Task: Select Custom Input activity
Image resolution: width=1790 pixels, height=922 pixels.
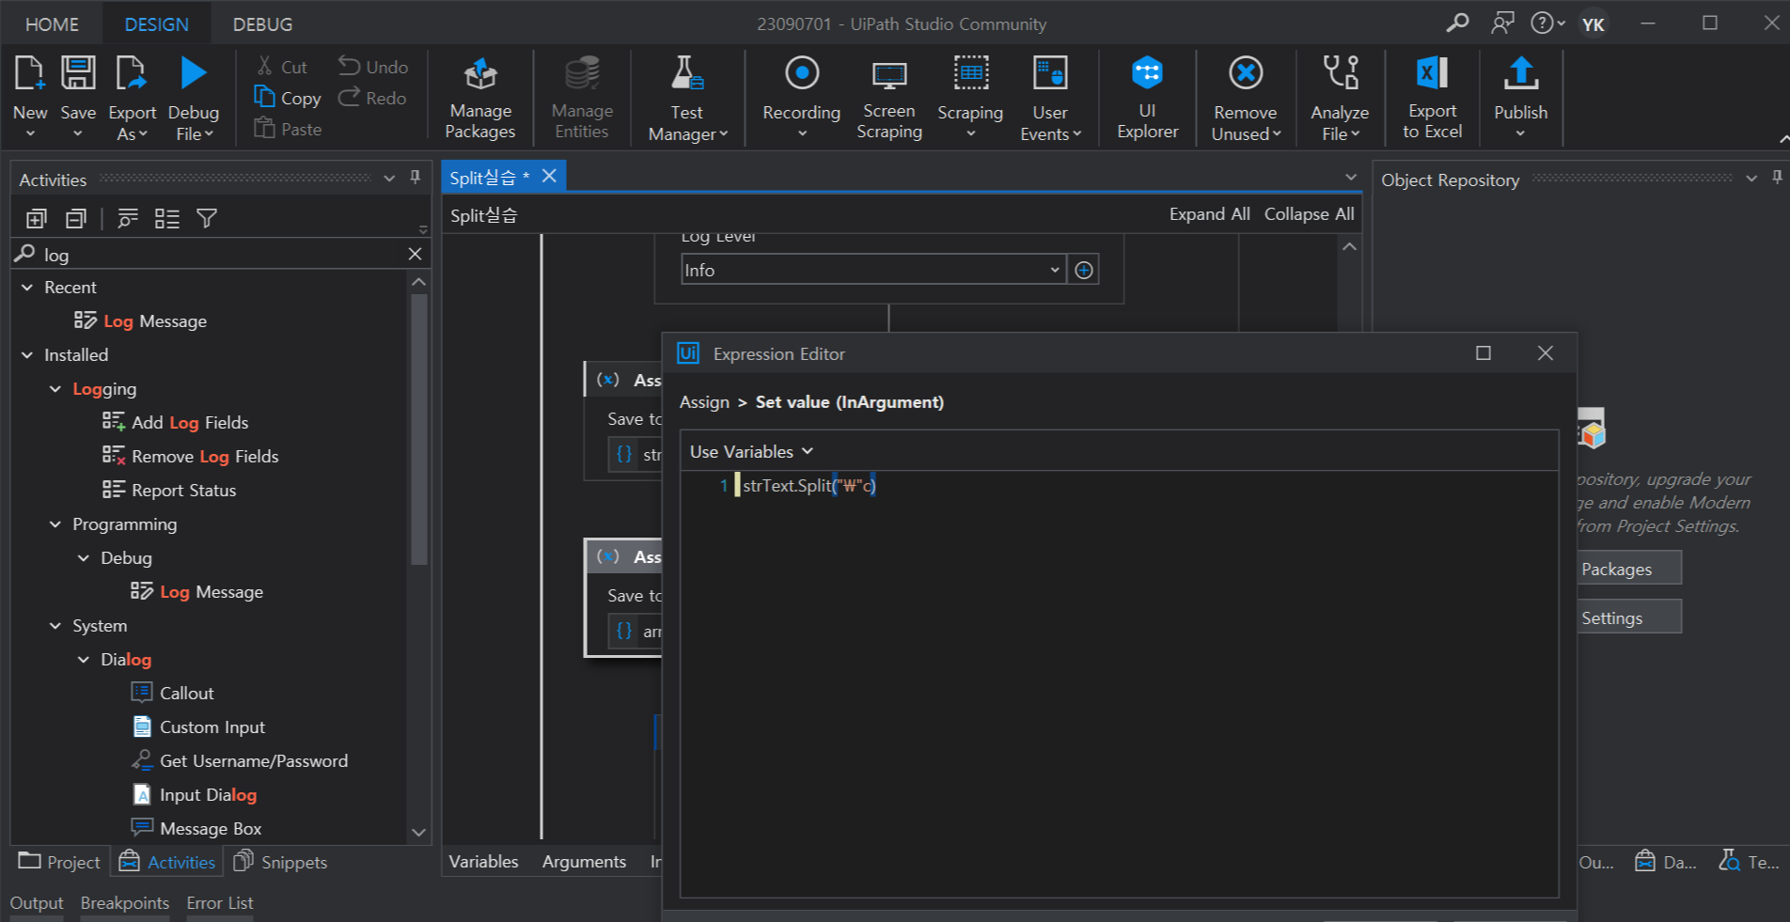Action: coord(198,727)
